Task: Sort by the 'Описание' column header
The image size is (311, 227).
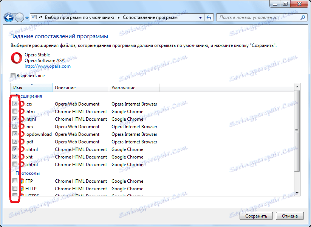Action: [81, 87]
